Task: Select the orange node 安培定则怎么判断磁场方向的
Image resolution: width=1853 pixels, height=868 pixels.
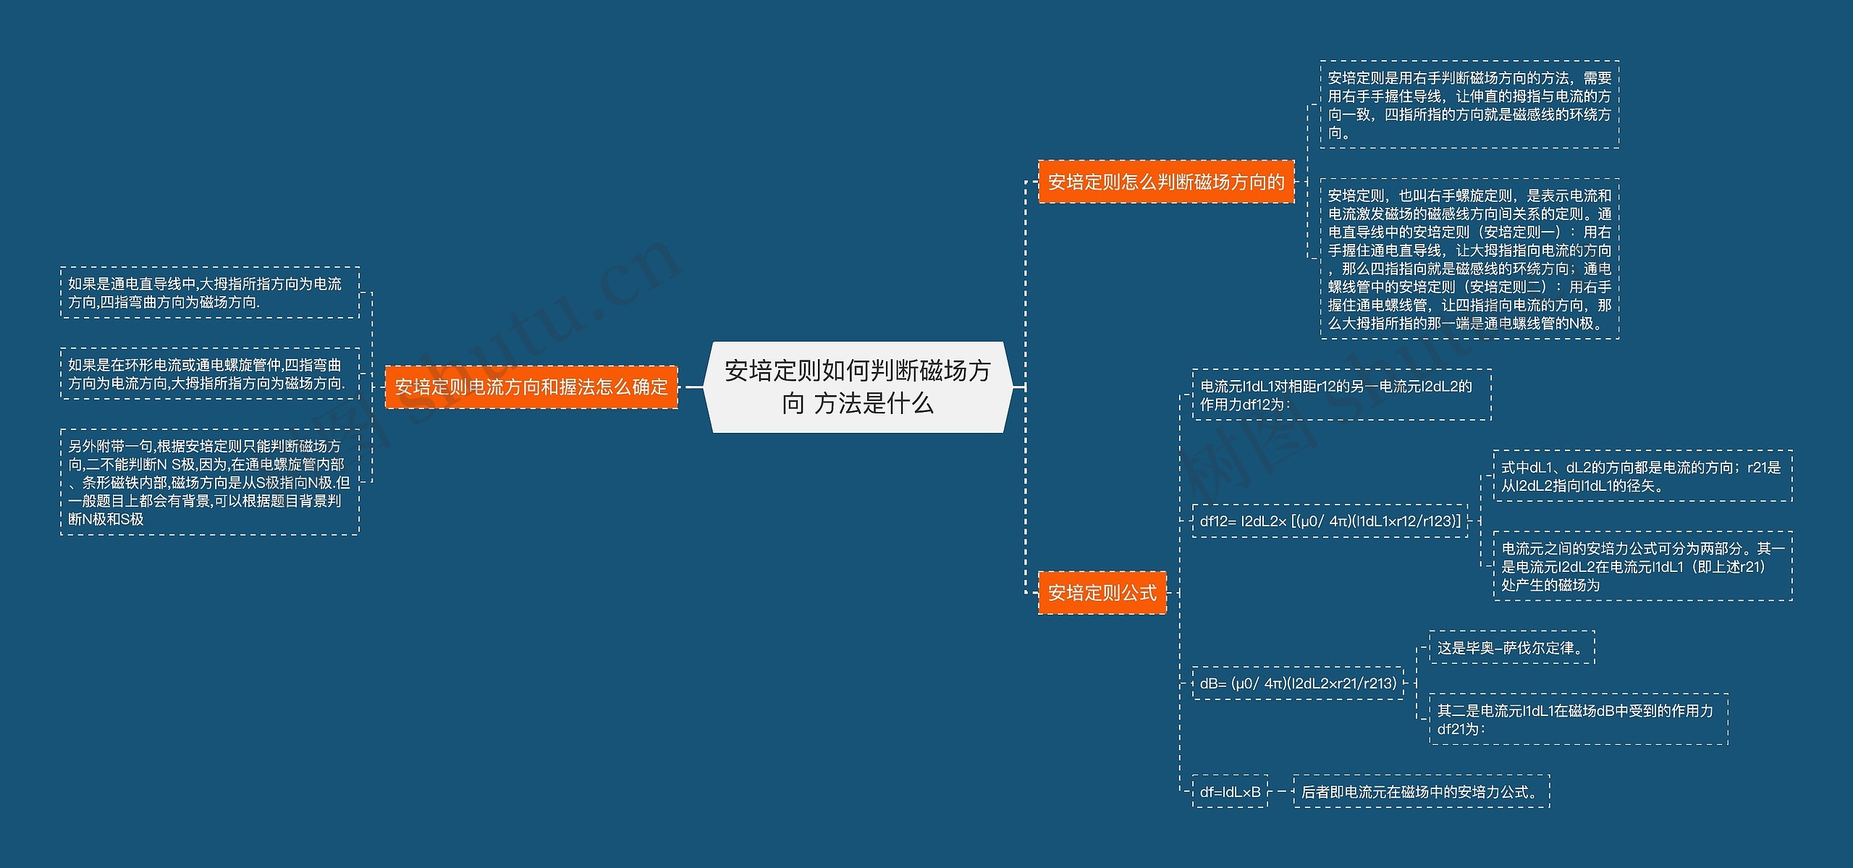Action: [x=1166, y=182]
